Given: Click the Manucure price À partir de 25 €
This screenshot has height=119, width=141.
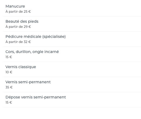Looking at the screenshot, I should pos(18,12).
